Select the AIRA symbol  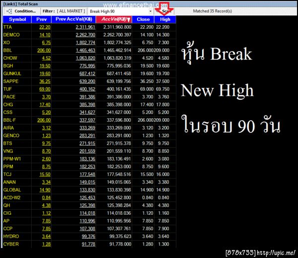pyautogui.click(x=8, y=128)
